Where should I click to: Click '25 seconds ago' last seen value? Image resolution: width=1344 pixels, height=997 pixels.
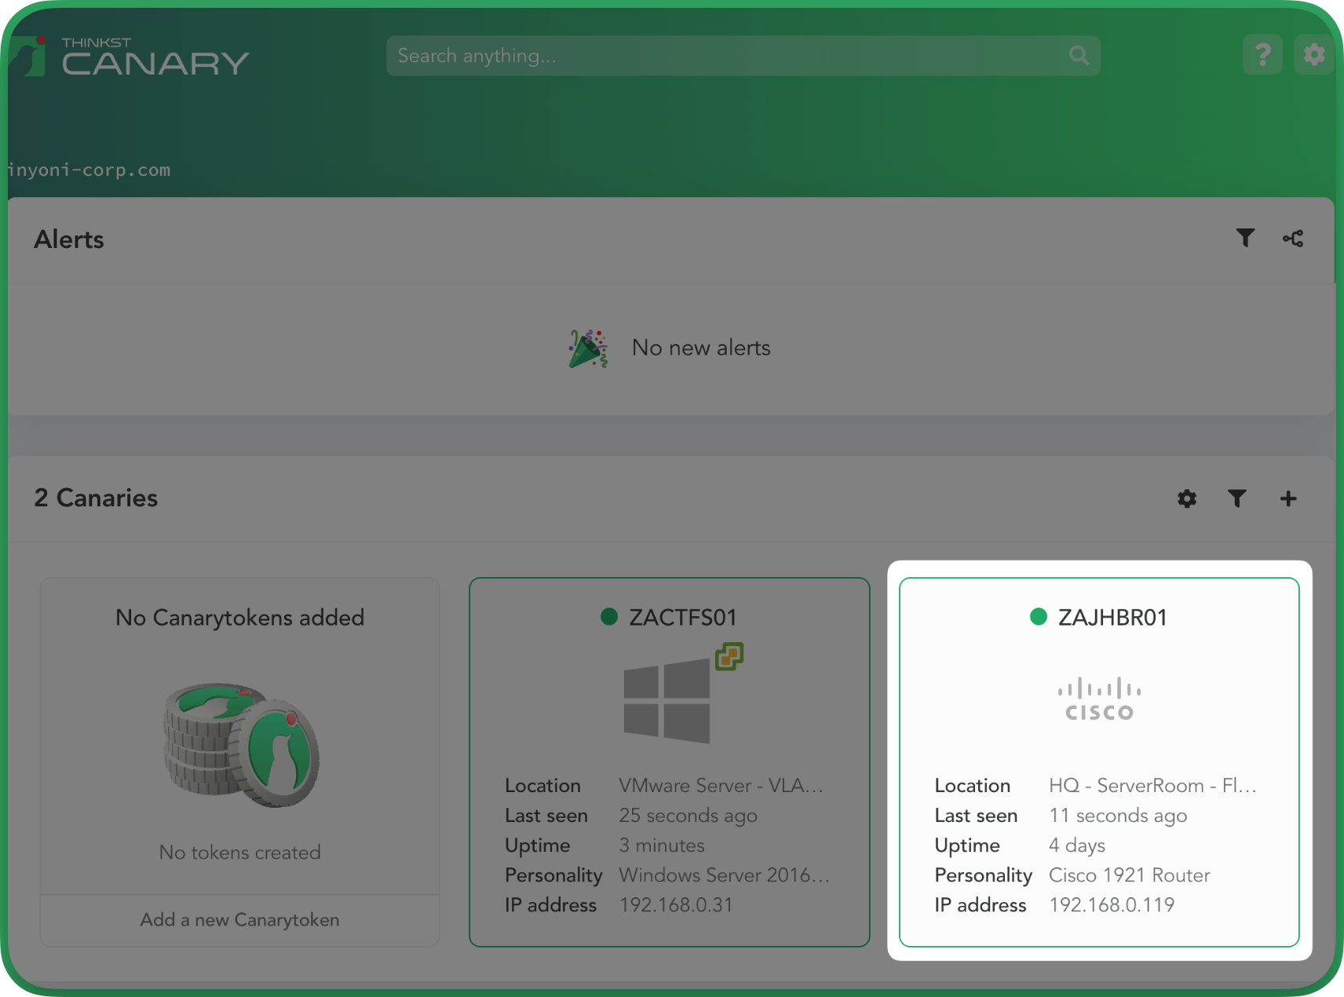(x=688, y=816)
